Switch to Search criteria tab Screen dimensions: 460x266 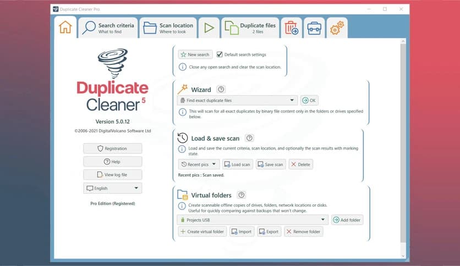pos(108,28)
